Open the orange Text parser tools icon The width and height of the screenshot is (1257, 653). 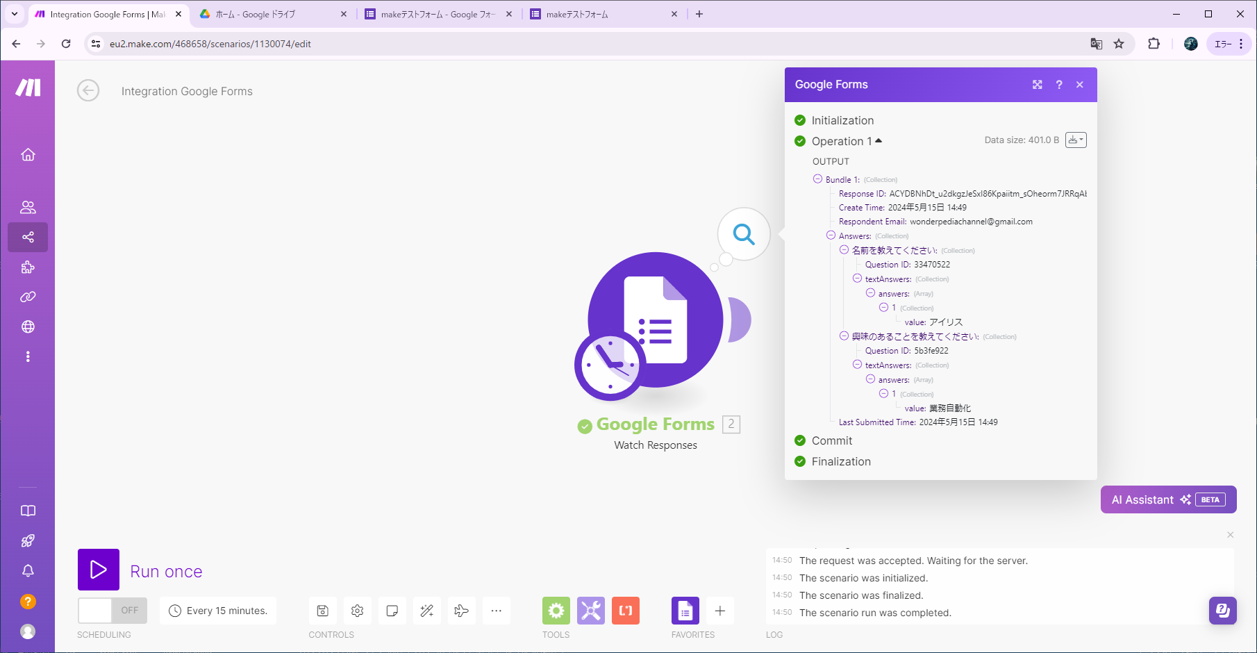click(626, 611)
